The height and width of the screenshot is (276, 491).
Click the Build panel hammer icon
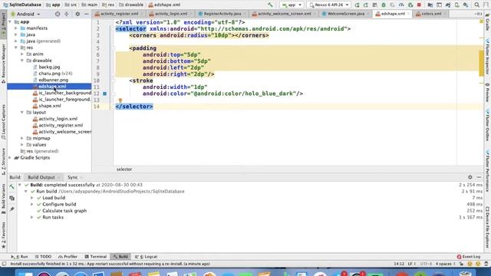click(x=12, y=187)
